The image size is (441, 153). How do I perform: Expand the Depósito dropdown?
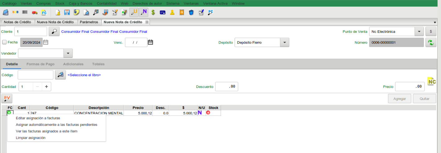tap(285, 42)
